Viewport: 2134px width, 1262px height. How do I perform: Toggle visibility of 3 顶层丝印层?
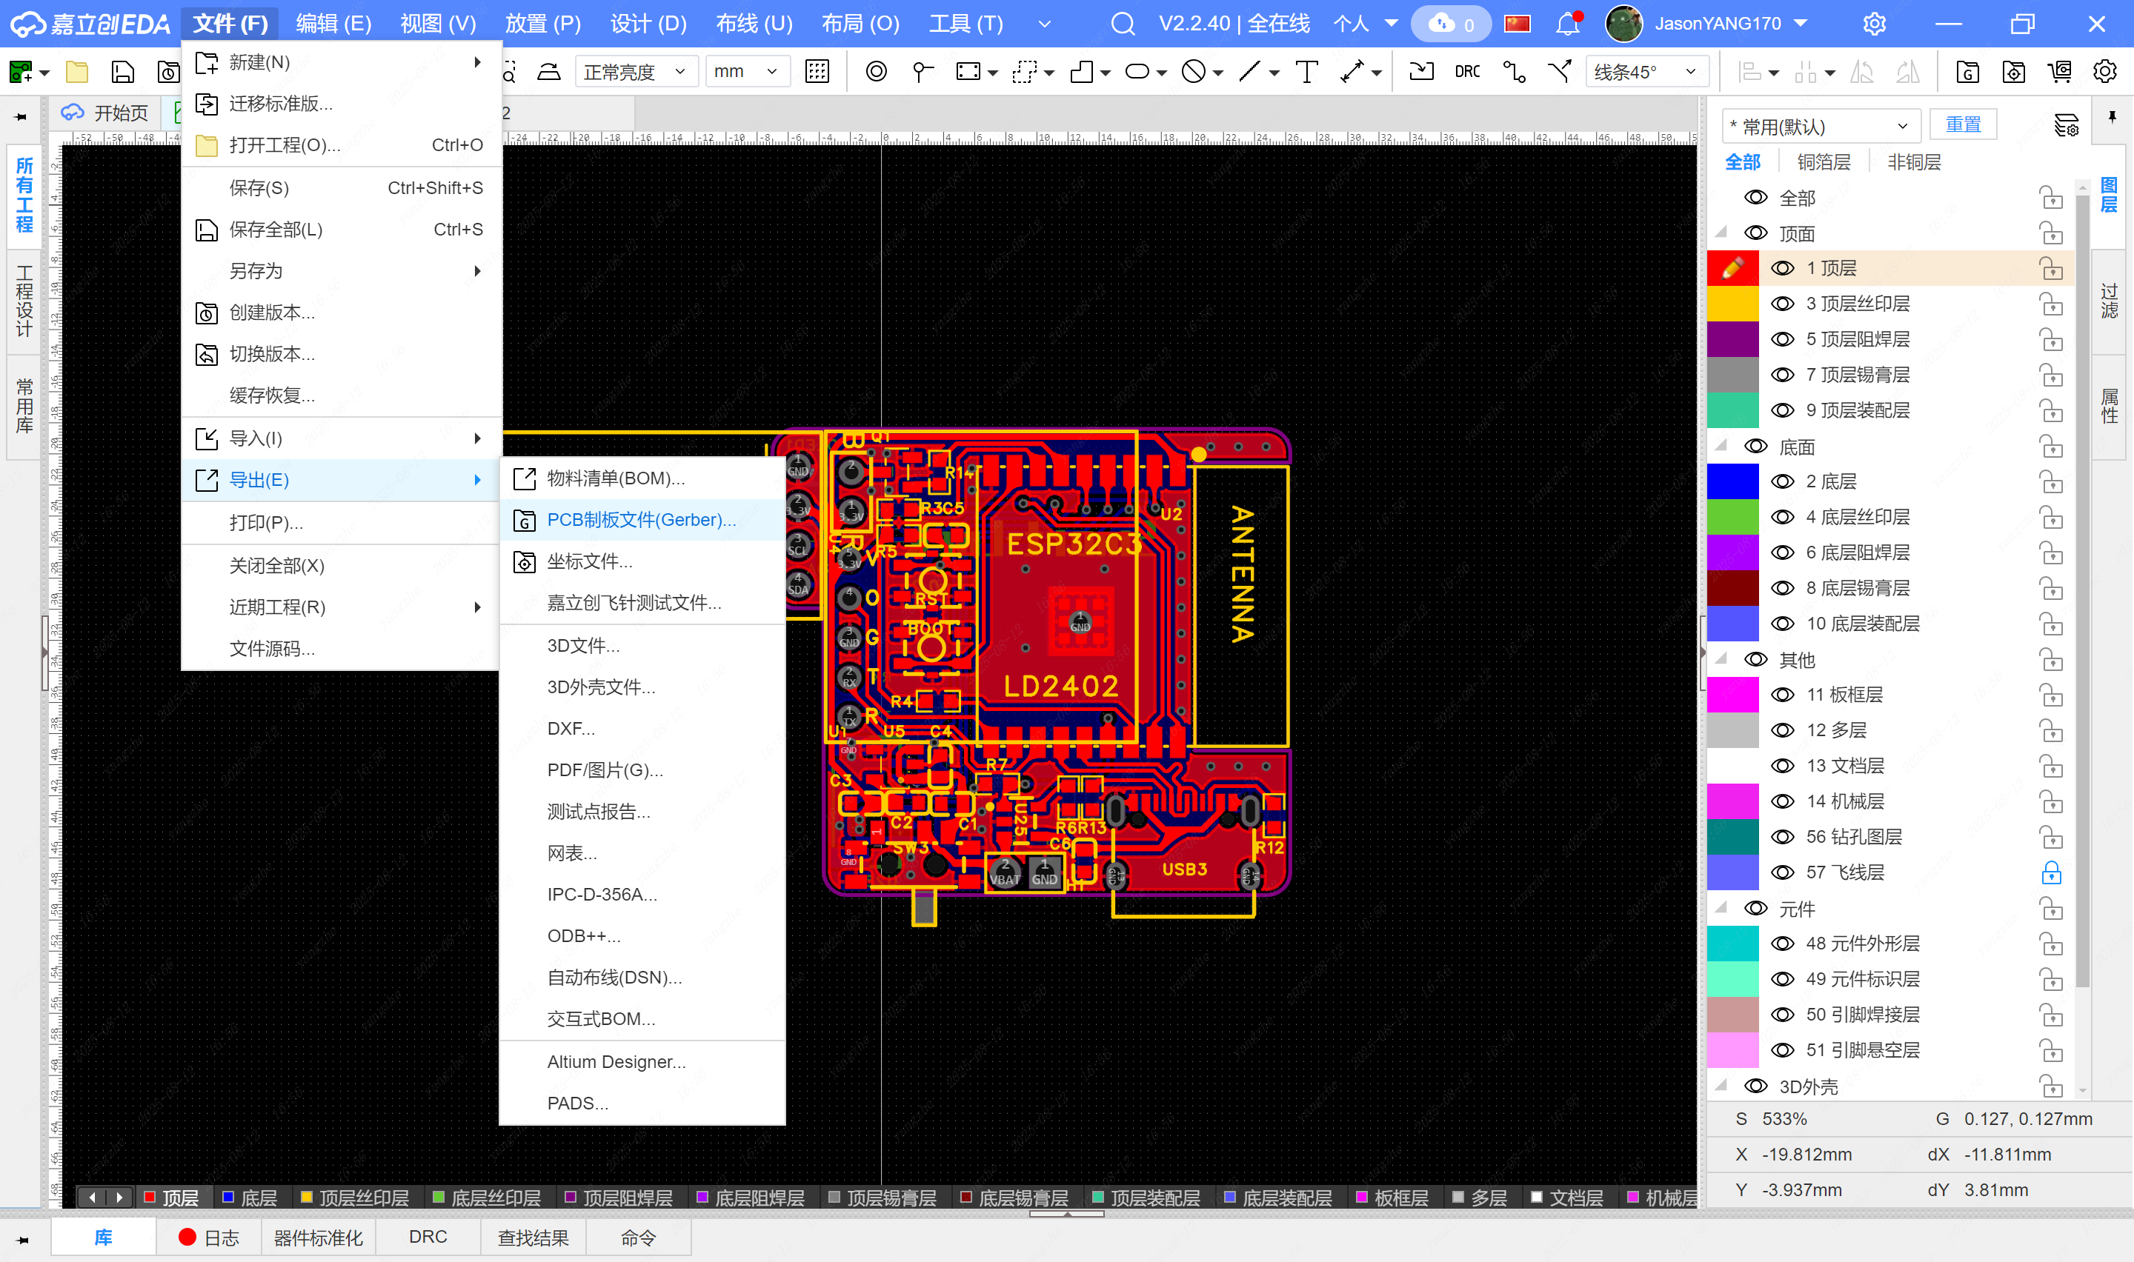1782,304
